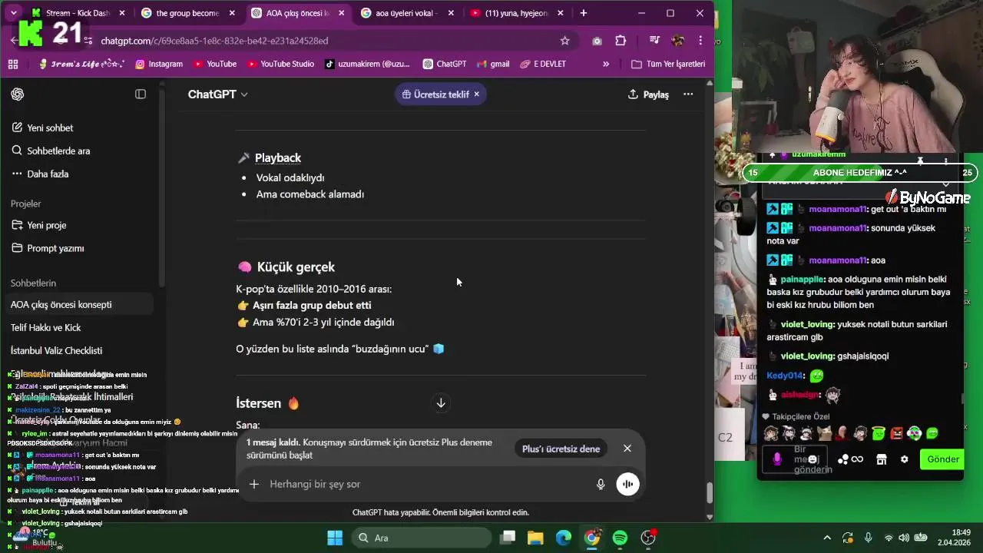
Task: Bookmark this page with the star icon
Action: click(x=564, y=41)
